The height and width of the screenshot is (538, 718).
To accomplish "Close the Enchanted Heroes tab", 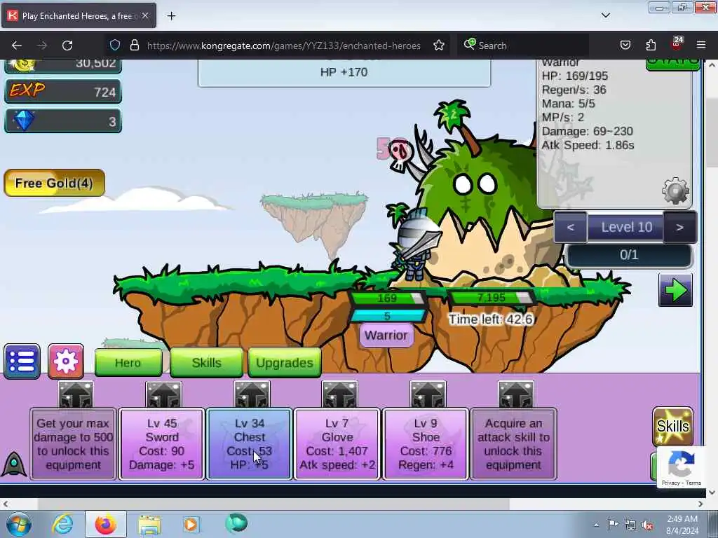I will (x=145, y=15).
